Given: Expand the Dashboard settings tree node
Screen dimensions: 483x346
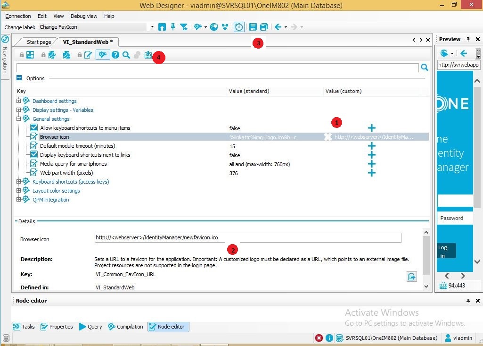Looking at the screenshot, I should pos(19,101).
